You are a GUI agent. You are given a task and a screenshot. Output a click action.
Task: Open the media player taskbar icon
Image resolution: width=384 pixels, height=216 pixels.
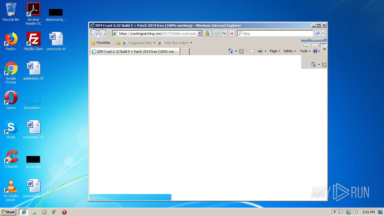point(44,212)
